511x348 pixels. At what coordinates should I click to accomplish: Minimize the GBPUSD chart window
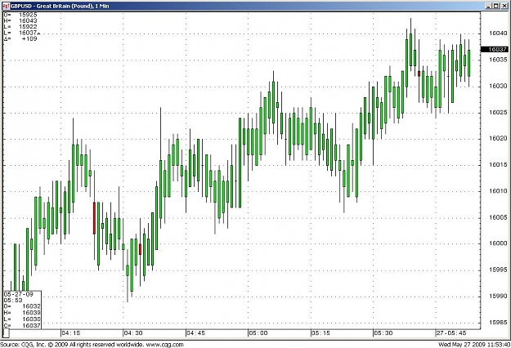[488, 6]
